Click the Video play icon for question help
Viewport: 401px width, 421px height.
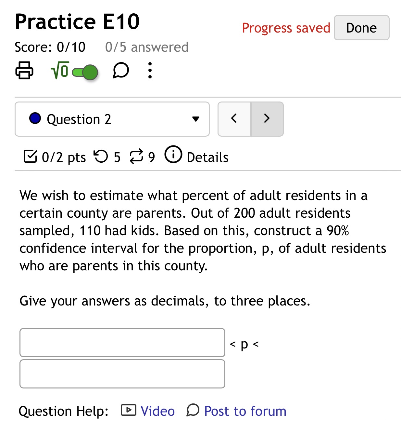click(129, 411)
